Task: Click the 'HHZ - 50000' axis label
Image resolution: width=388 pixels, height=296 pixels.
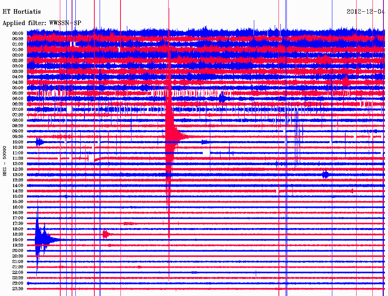Action: click(x=5, y=161)
